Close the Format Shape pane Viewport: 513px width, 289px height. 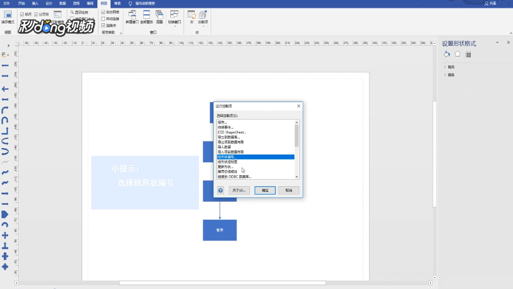point(508,43)
